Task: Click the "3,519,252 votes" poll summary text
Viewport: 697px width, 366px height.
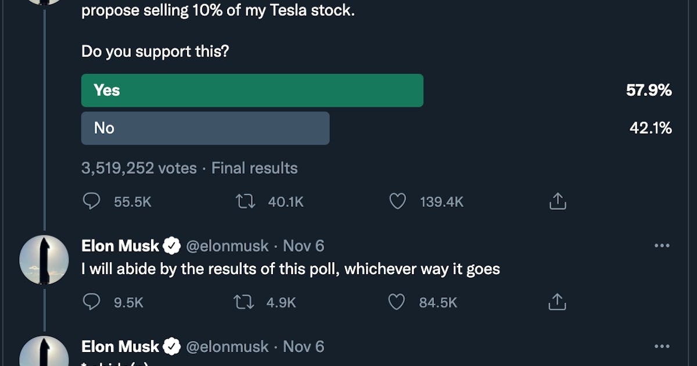Action: point(139,168)
